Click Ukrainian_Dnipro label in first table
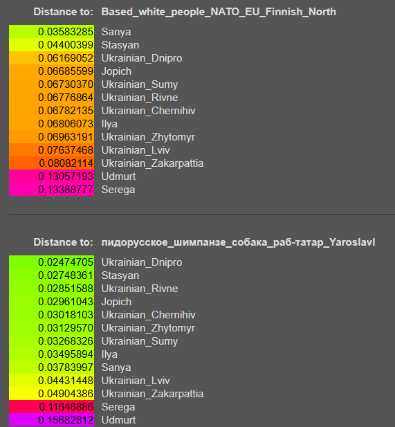The width and height of the screenshot is (395, 427). pos(142,58)
